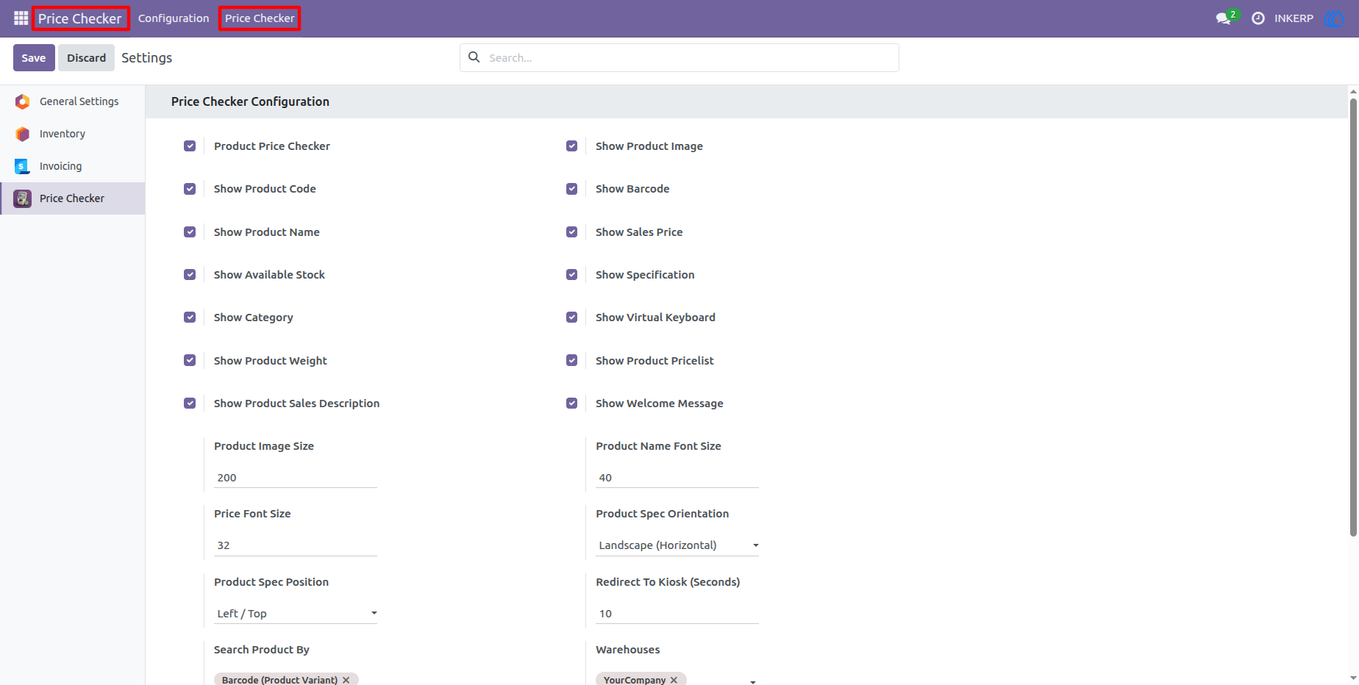Select the Invoicing settings tab
Screen dimensions: 1359x685
73,166
